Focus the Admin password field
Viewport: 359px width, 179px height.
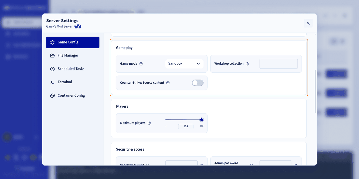[x=276, y=163]
